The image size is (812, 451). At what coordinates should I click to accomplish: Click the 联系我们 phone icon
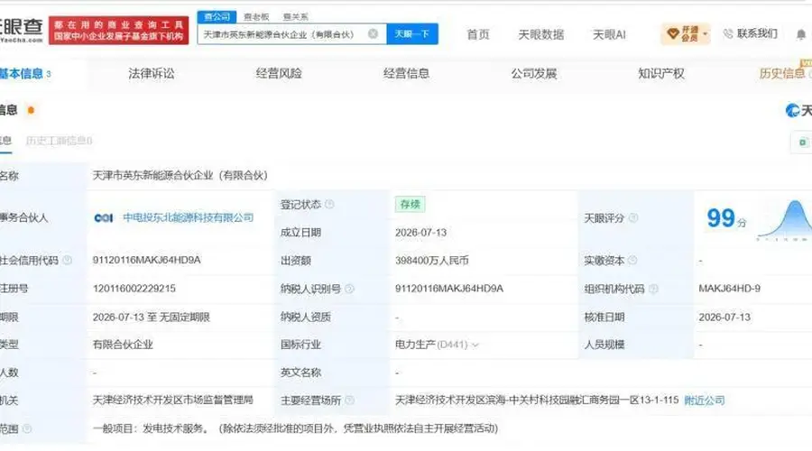tap(728, 33)
